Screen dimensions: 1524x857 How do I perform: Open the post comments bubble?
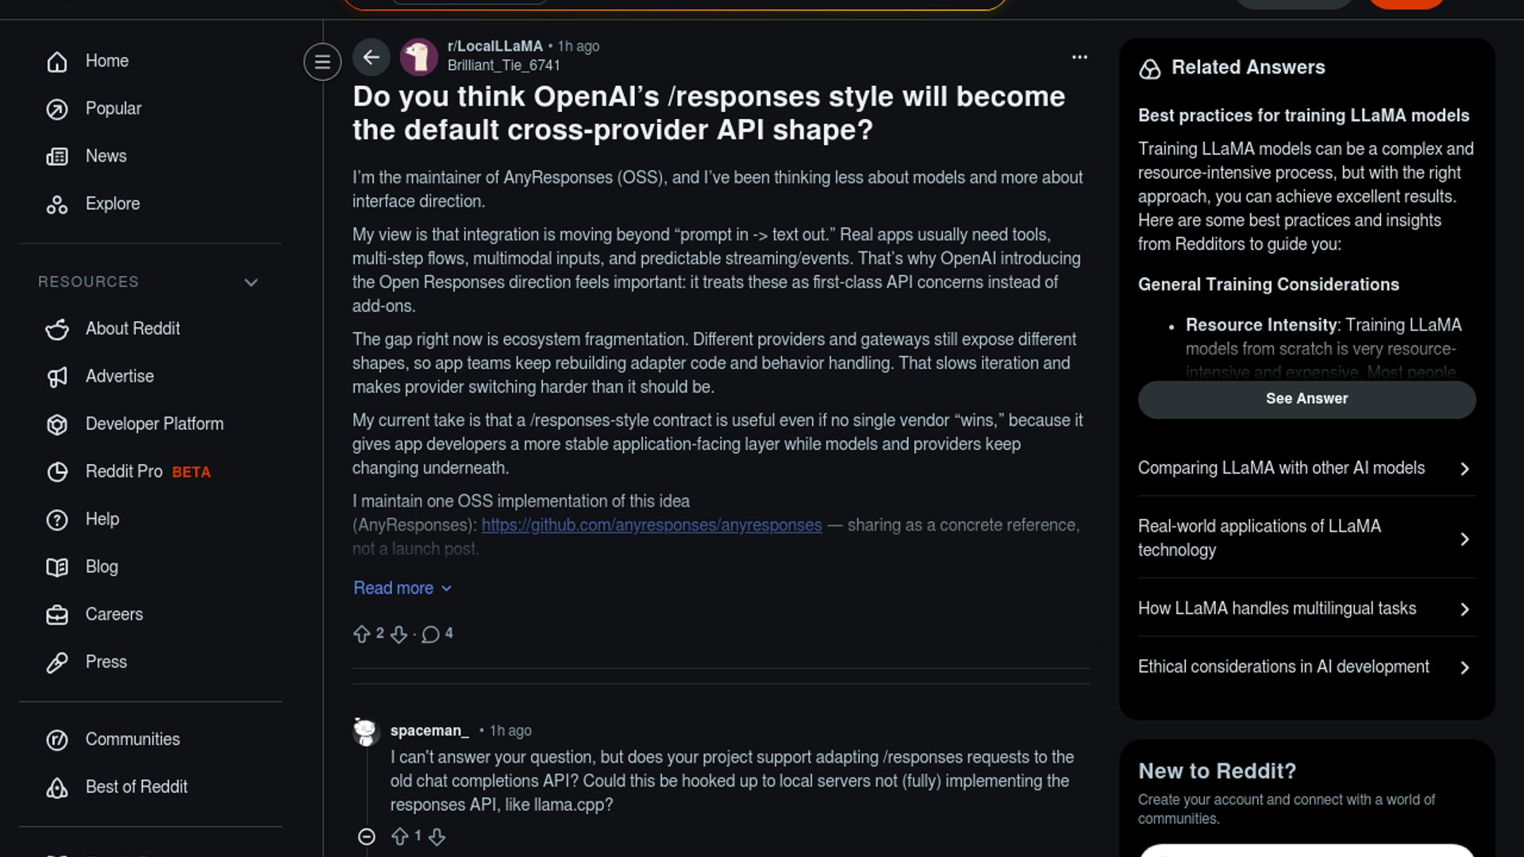431,634
